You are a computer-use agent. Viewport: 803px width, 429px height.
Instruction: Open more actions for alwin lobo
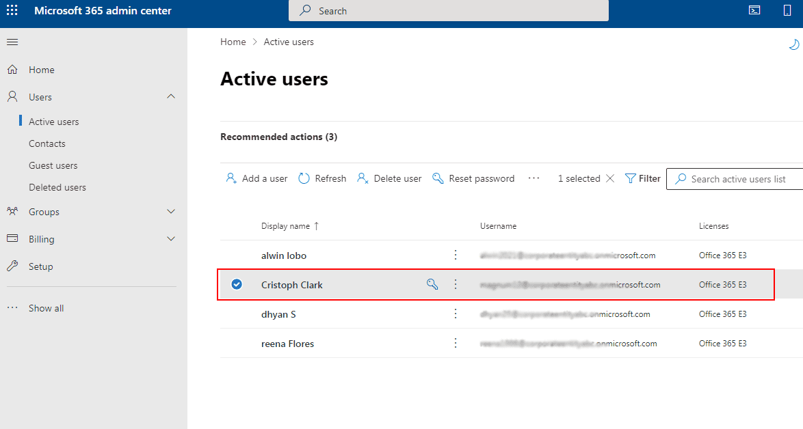tap(456, 255)
